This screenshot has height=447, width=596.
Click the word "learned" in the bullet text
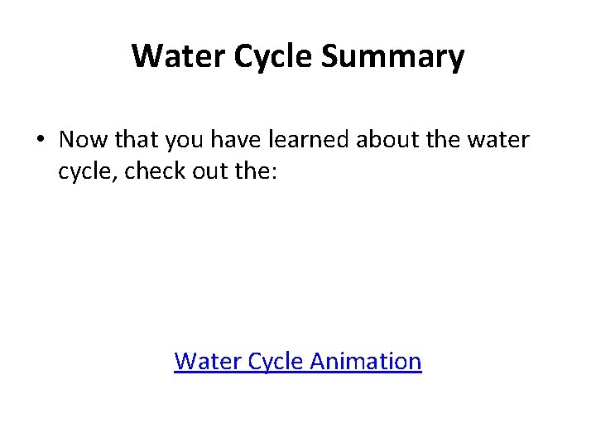[x=309, y=139]
